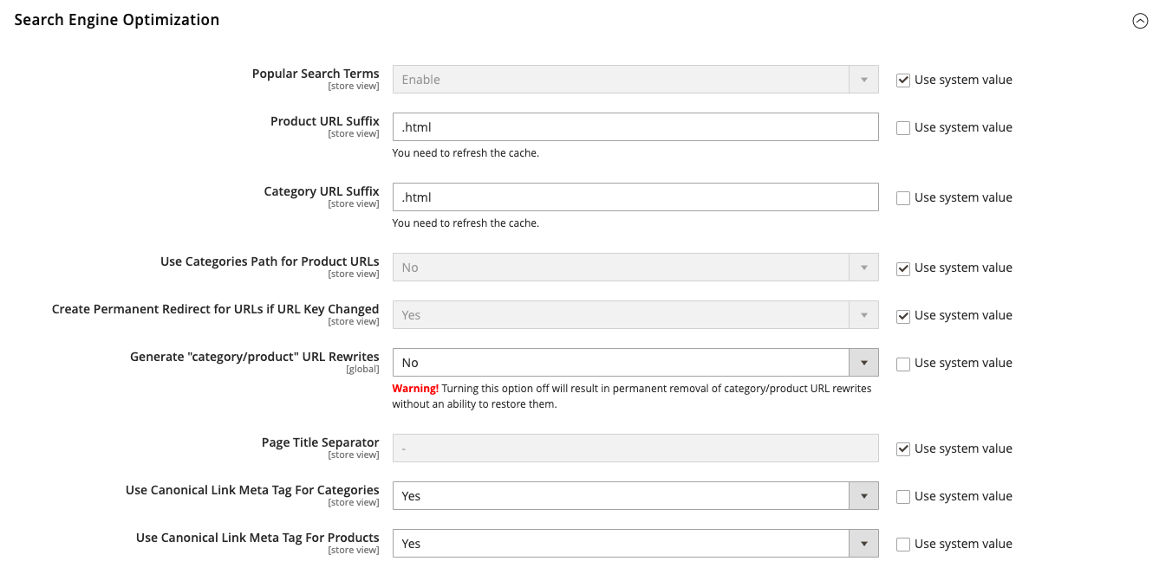Viewport: 1172px width, 574px height.
Task: Enable Use system value for URL Rewrites generation
Action: (902, 363)
